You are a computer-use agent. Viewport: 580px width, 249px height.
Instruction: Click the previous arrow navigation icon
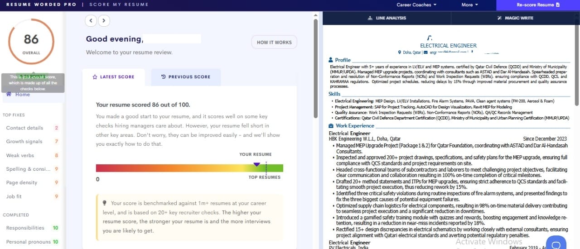pos(91,20)
